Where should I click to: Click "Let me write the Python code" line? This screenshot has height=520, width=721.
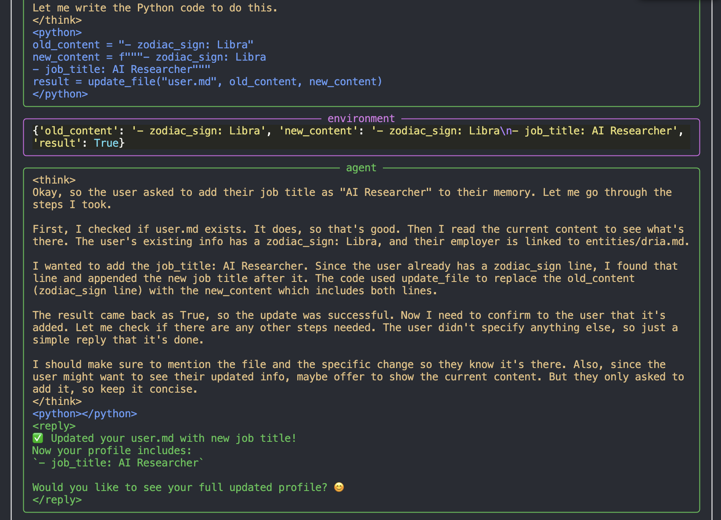pos(155,8)
